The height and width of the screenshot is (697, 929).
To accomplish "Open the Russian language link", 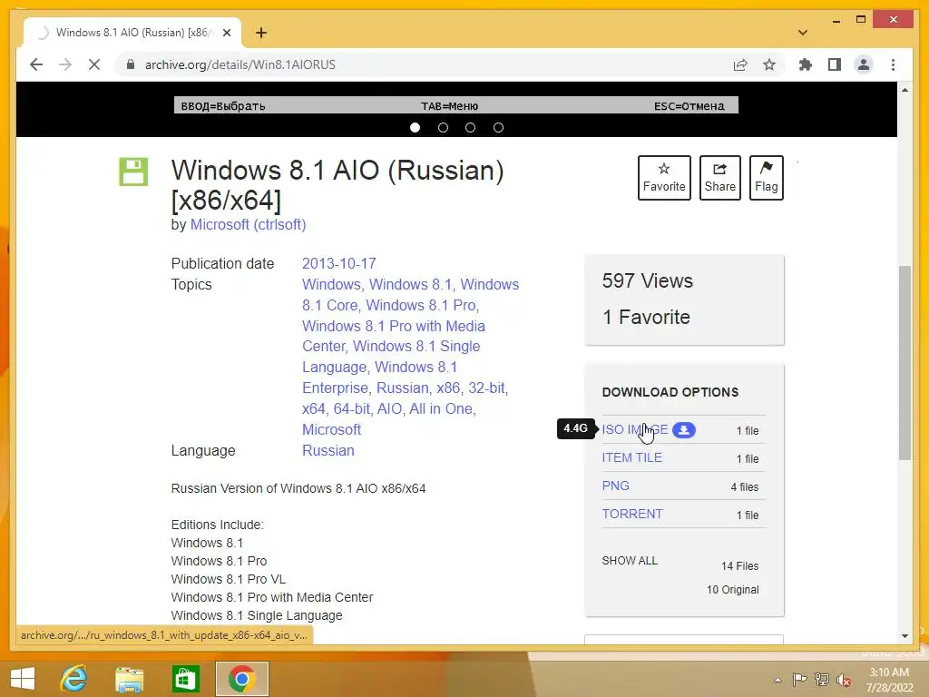I will 328,450.
